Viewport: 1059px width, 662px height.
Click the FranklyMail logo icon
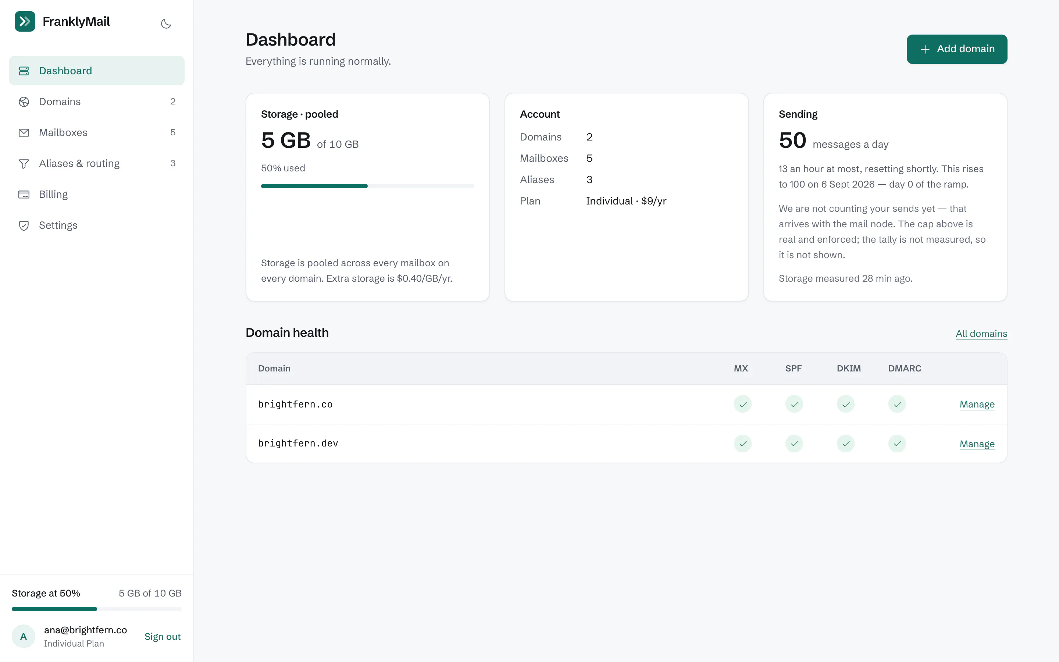point(25,21)
